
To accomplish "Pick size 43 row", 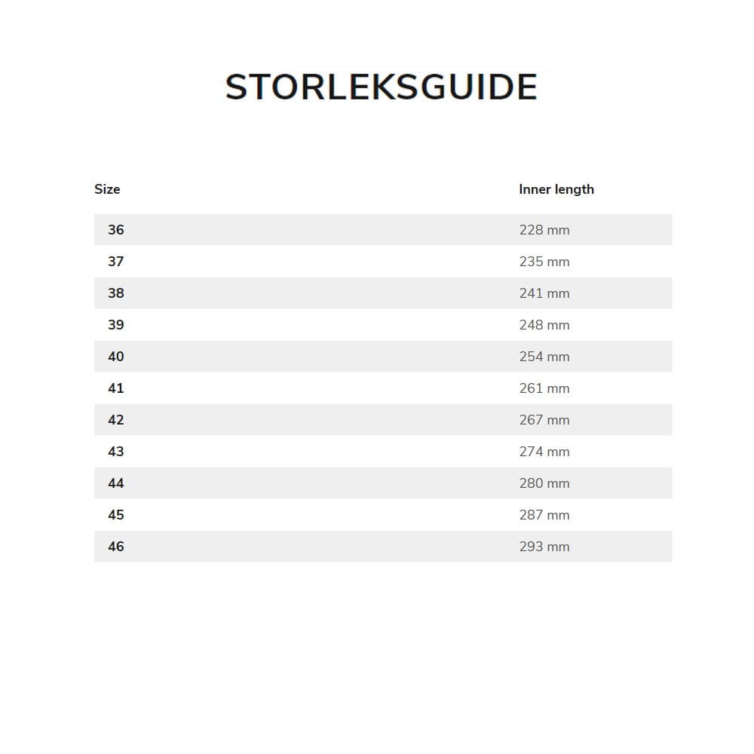I will click(x=116, y=452).
